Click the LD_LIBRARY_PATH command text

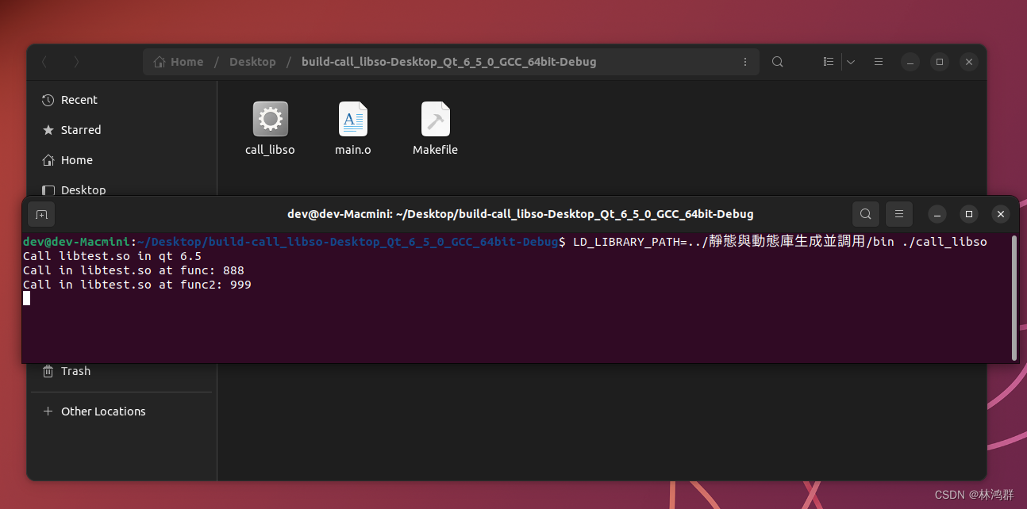pyautogui.click(x=780, y=242)
